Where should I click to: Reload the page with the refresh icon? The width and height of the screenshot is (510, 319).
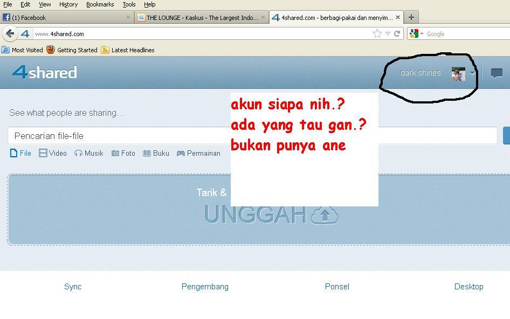point(397,33)
